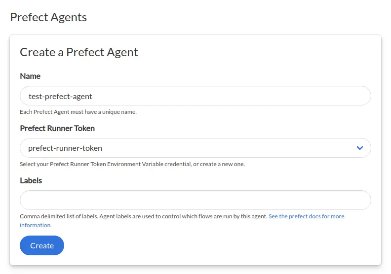Click the unique name helper text
391x274 pixels.
[78, 112]
